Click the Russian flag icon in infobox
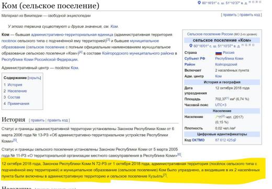Viewport: 272px width, 189px height. click(219, 53)
